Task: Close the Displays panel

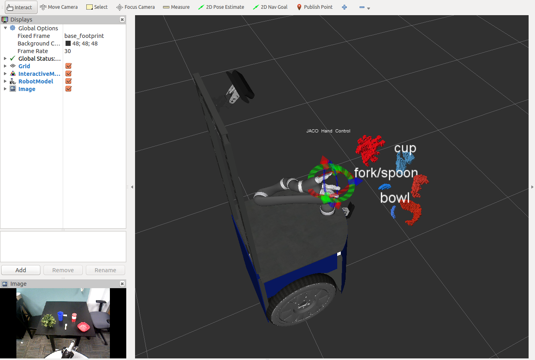Action: (122, 20)
